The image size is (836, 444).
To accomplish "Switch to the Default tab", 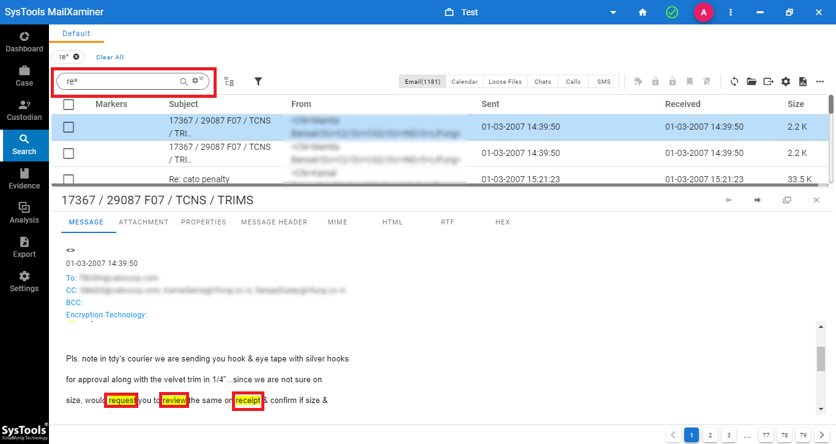I will (77, 34).
